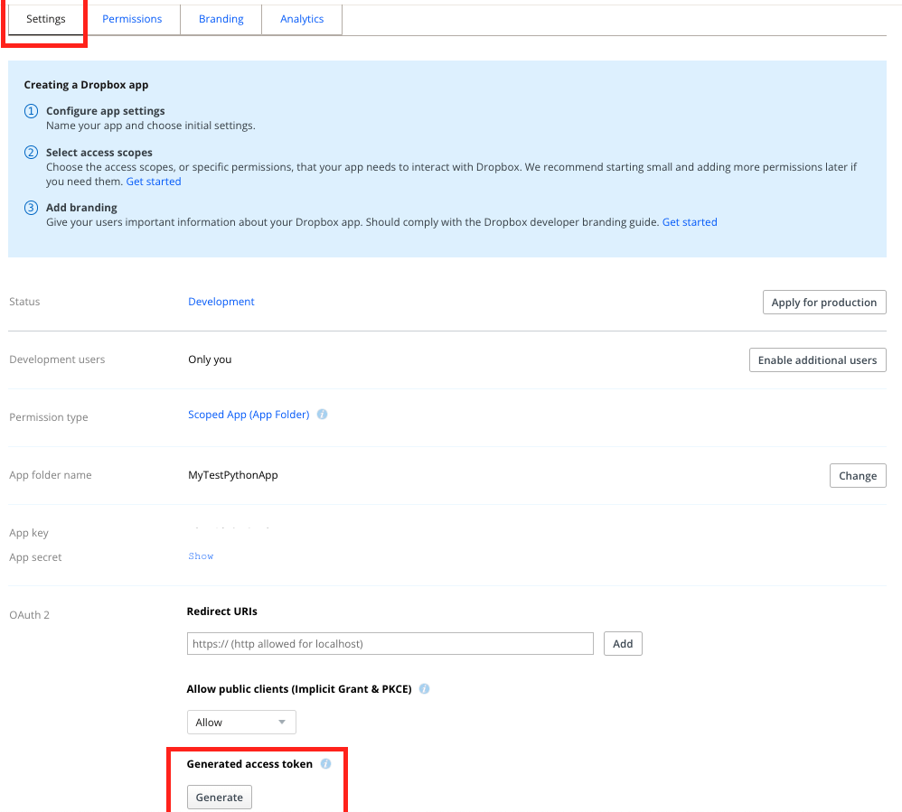Click Get started link for access scopes
The width and height of the screenshot is (902, 812).
[x=154, y=182]
